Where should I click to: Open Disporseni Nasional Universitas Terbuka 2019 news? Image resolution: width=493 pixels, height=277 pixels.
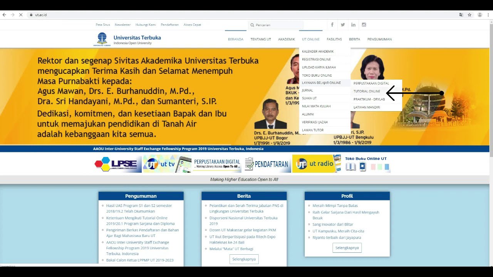tap(243, 221)
